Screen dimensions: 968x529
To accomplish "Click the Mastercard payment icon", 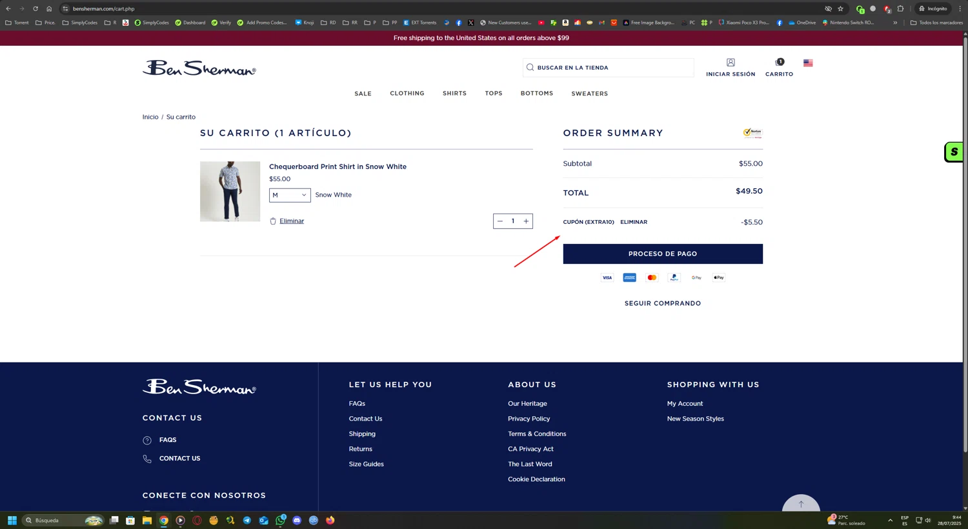I will pos(652,278).
